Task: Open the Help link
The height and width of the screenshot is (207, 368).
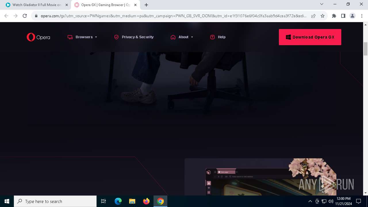Action: pos(218,37)
